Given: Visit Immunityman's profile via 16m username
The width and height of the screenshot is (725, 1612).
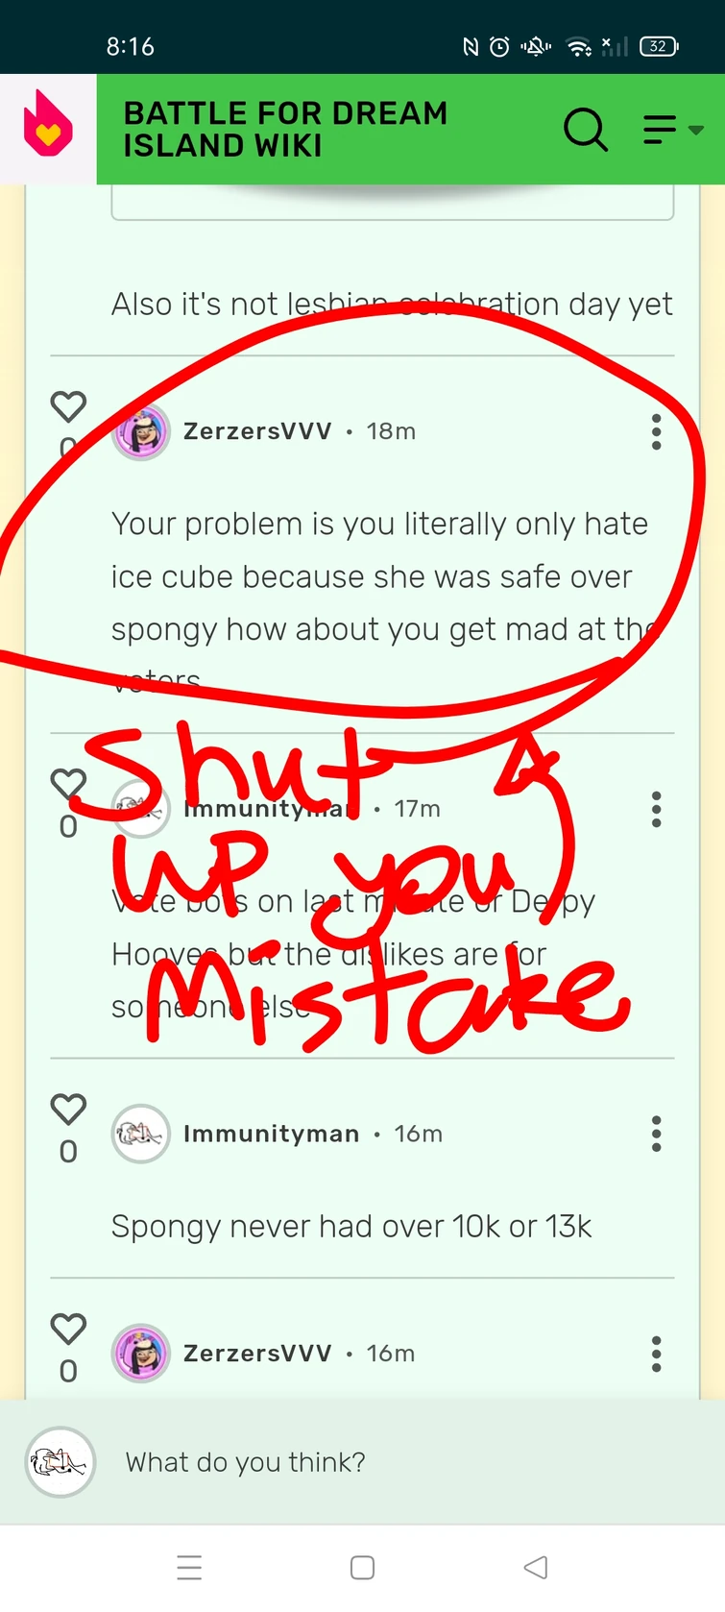Looking at the screenshot, I should point(271,1134).
